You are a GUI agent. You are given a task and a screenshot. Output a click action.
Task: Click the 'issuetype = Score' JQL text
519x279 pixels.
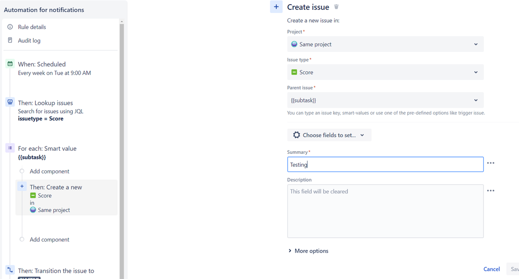coord(41,119)
